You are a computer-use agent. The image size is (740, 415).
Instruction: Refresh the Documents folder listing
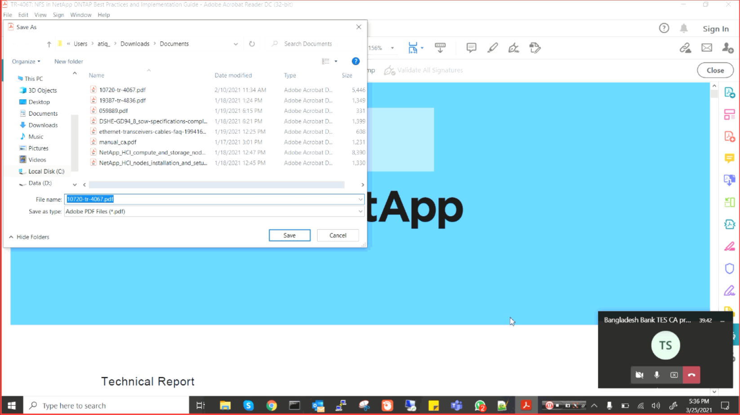coord(252,44)
